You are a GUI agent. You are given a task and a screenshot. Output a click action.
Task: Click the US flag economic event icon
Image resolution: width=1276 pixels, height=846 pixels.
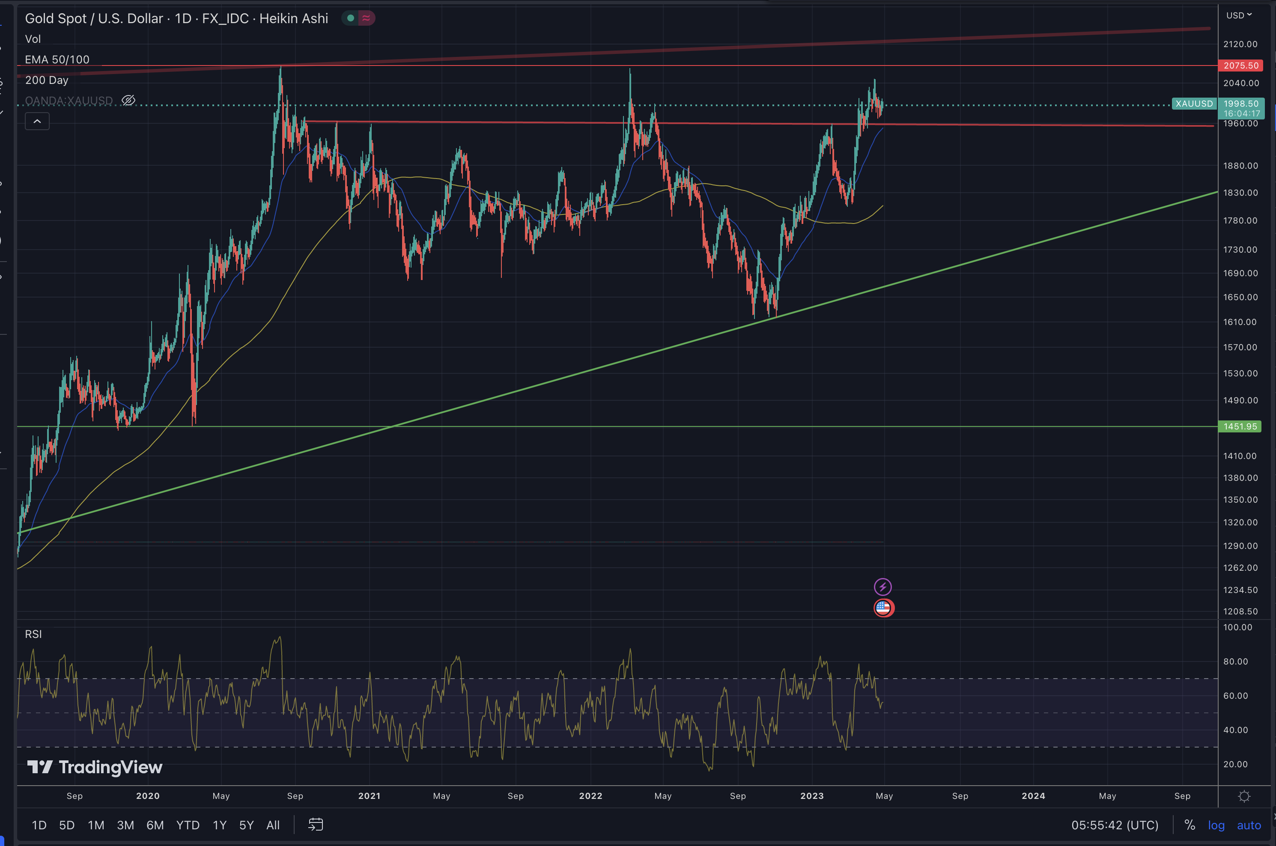click(883, 608)
